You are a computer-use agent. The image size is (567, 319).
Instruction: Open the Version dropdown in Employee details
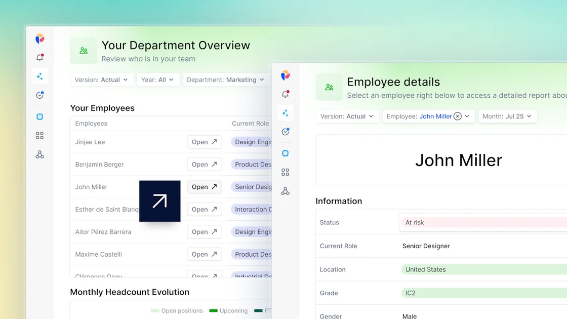click(347, 116)
